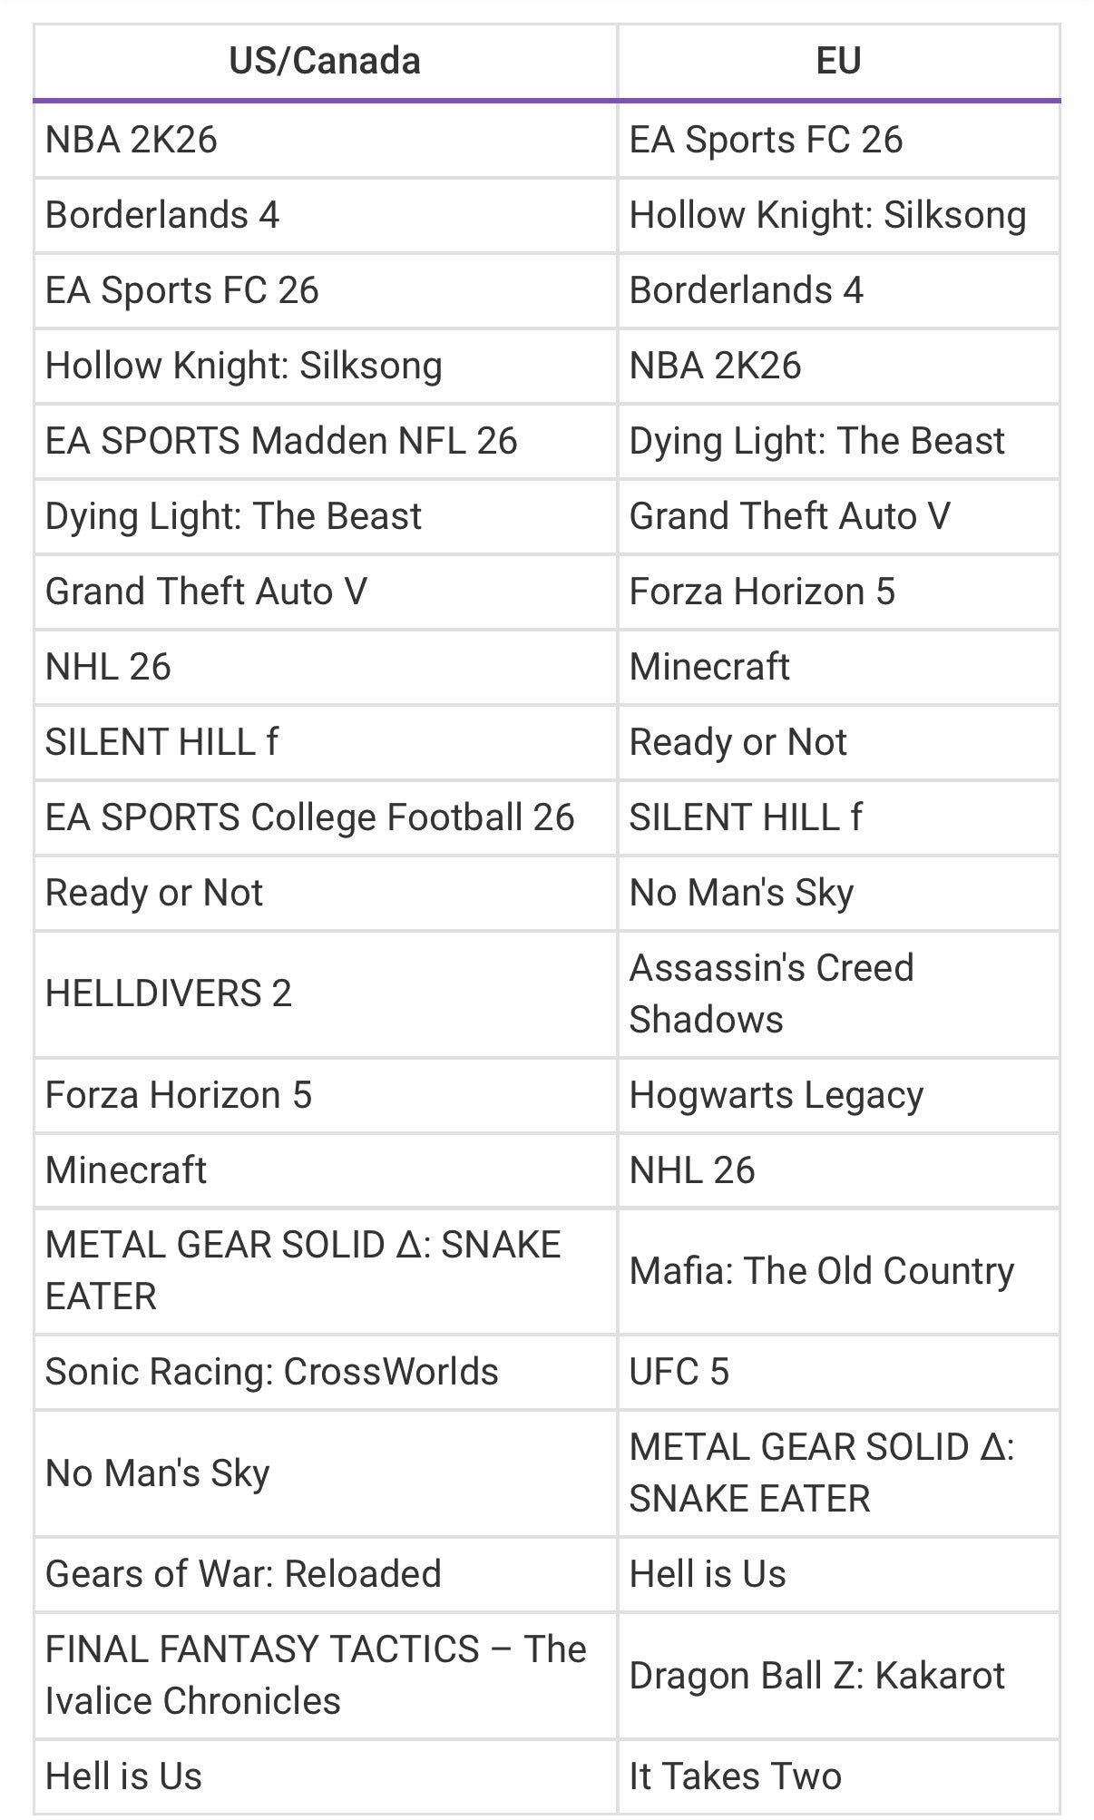Select Grand Theft Auto V in the US/Canada column
The image size is (1094, 1820).
206,592
